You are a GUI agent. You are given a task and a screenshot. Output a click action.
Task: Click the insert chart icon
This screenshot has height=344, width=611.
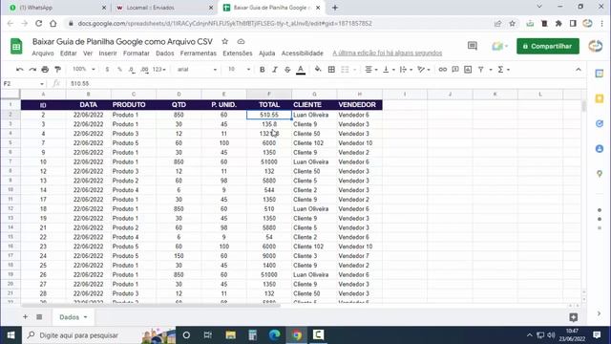tap(468, 70)
